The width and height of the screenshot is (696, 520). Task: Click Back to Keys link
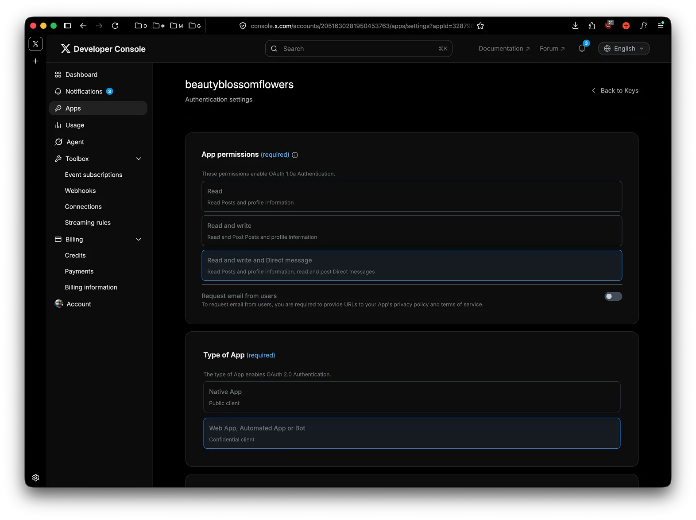[x=615, y=90]
